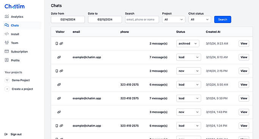Open status dropdown for 3/11/24, 1:43 PM chat

(x=188, y=112)
